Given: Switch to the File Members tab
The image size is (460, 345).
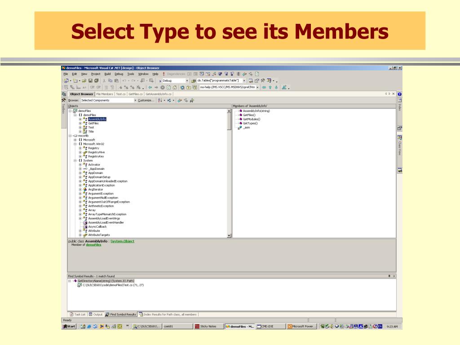Looking at the screenshot, I should coord(104,94).
